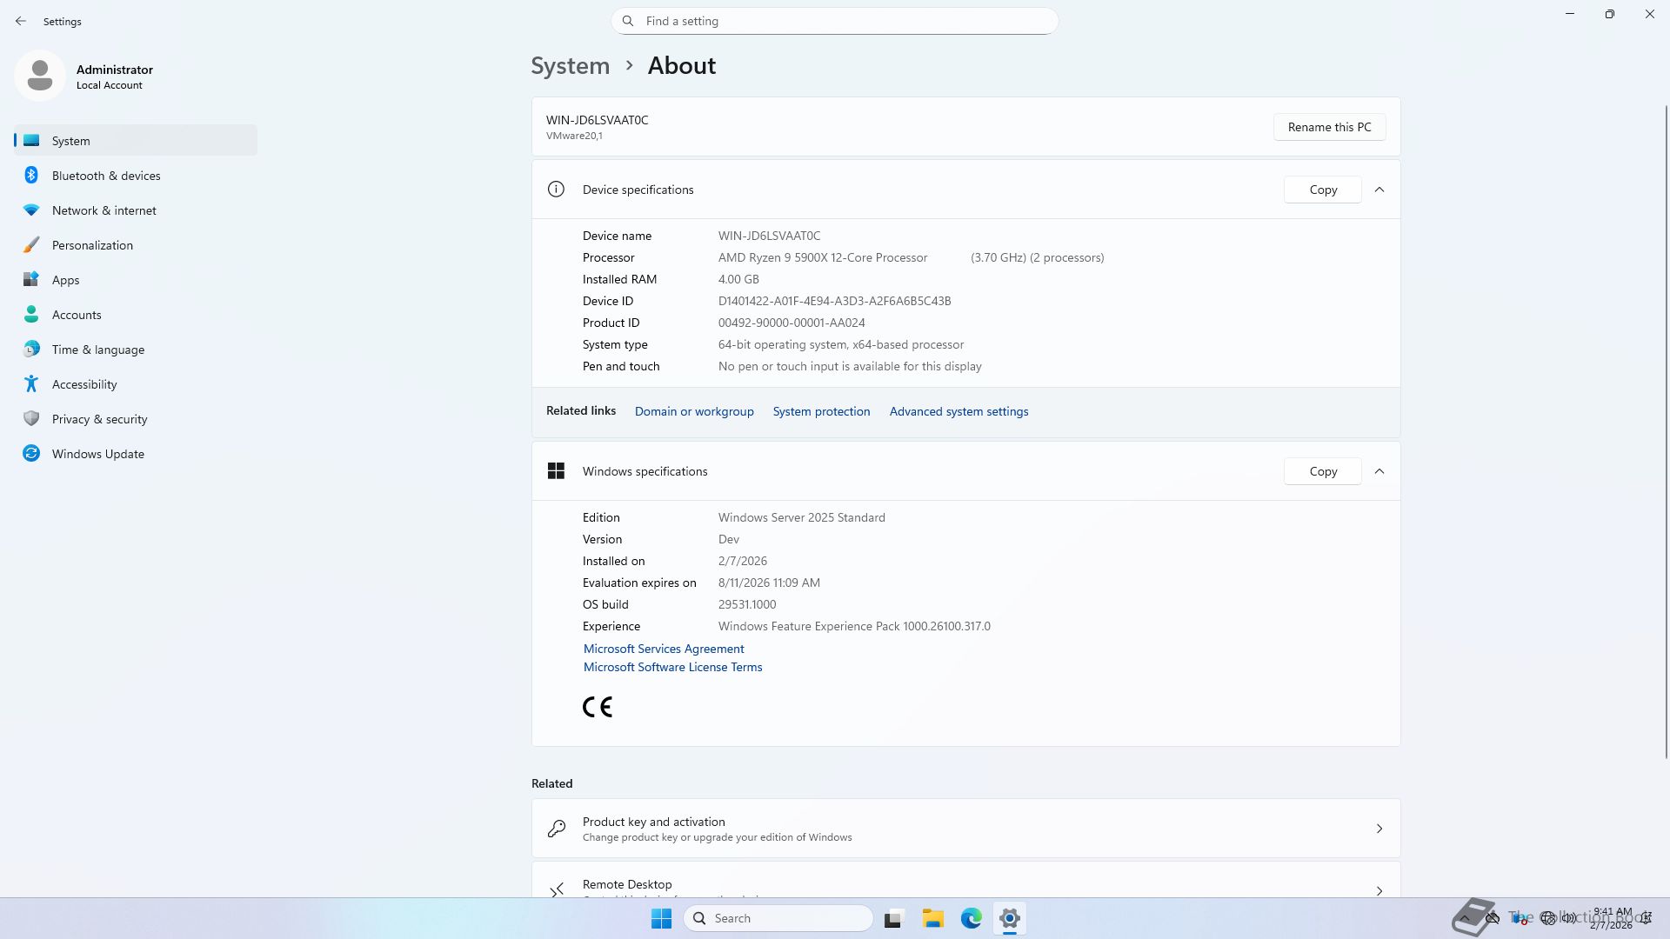
Task: Click the Rename this PC button
Action: pyautogui.click(x=1329, y=127)
